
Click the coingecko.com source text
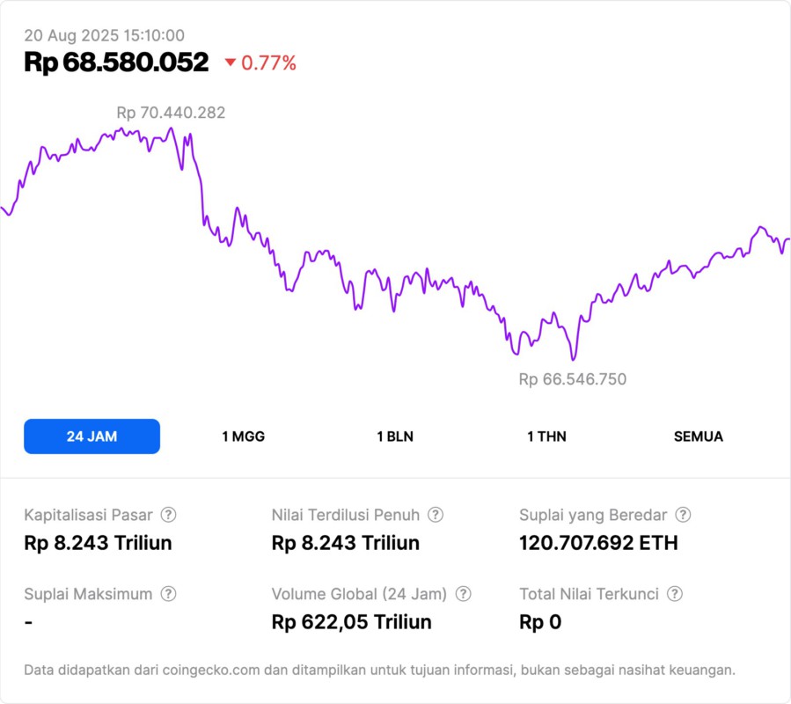coord(212,670)
